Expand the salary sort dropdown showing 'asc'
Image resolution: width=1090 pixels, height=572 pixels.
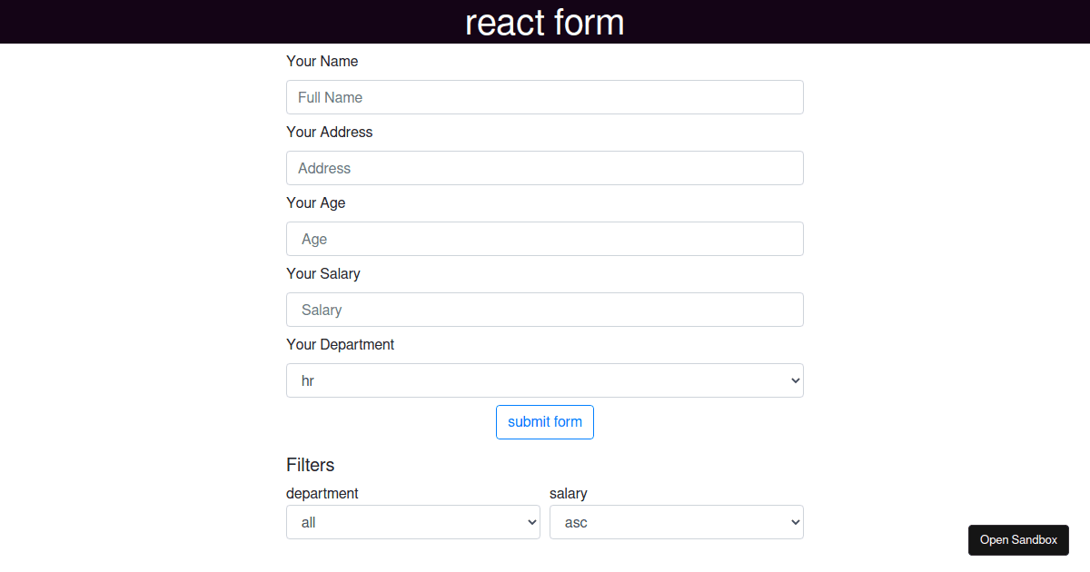(677, 522)
